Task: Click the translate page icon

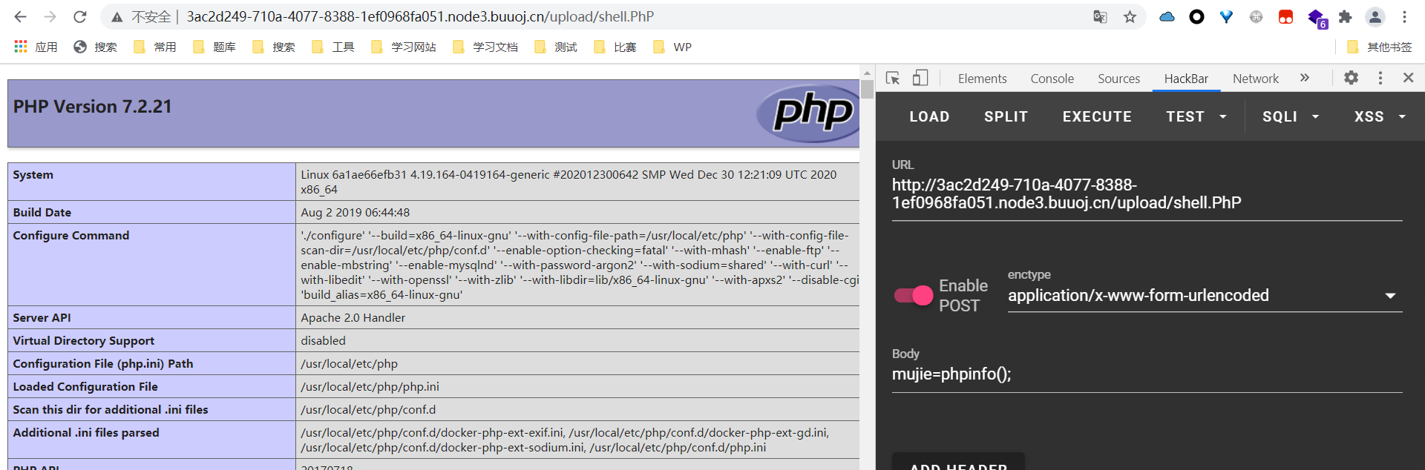Action: click(x=1100, y=16)
